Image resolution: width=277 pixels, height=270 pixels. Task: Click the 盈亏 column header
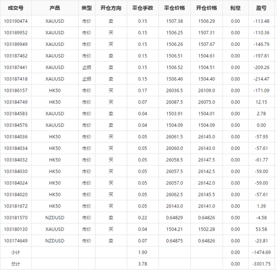tap(261, 8)
